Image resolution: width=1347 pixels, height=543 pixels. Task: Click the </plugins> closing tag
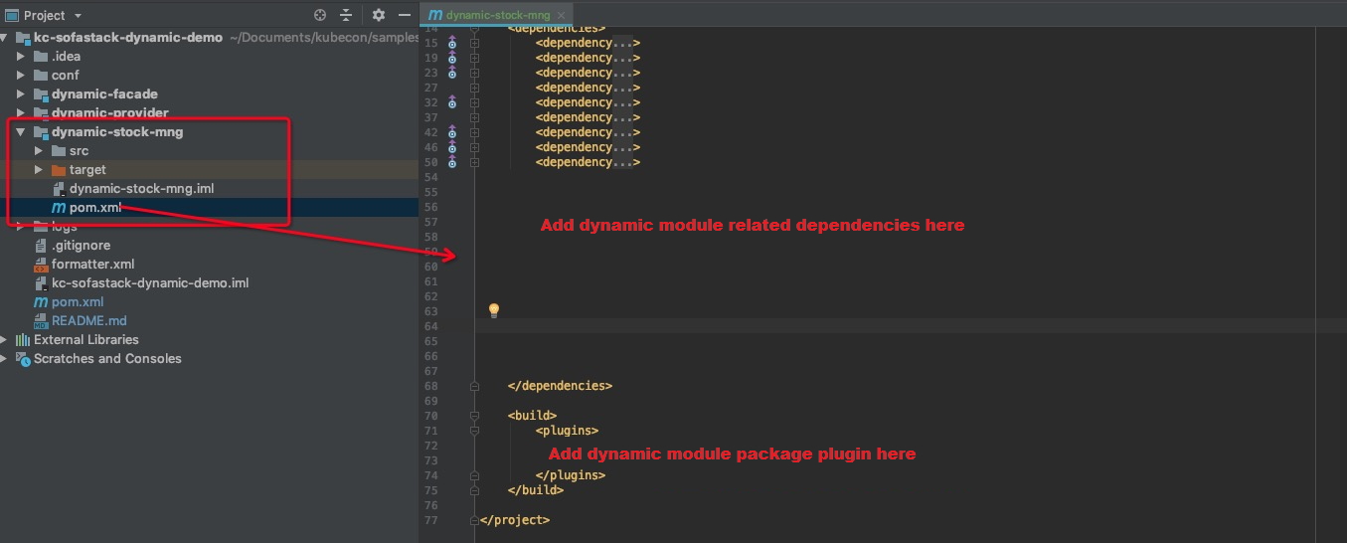point(571,475)
